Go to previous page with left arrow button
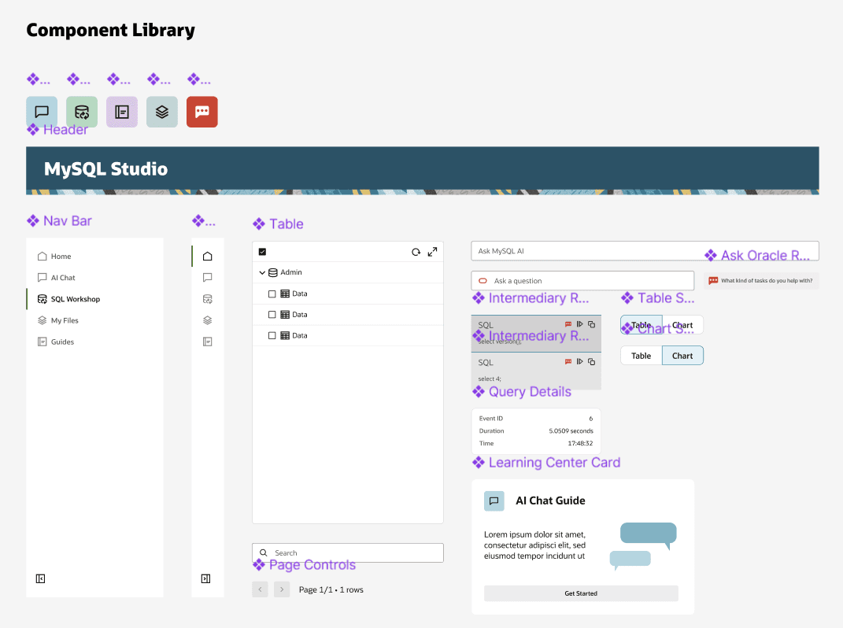The image size is (843, 628). tap(261, 589)
